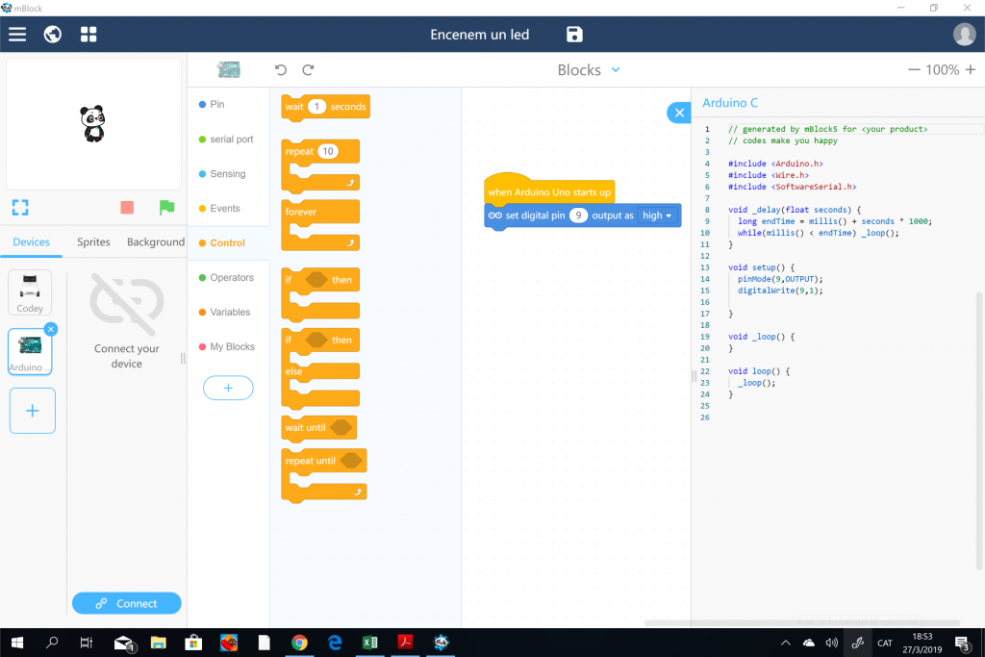Close the Arduino C code panel
Screen dimensions: 985x657
[x=679, y=114]
